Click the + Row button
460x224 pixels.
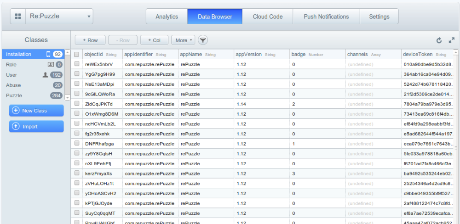(x=90, y=40)
